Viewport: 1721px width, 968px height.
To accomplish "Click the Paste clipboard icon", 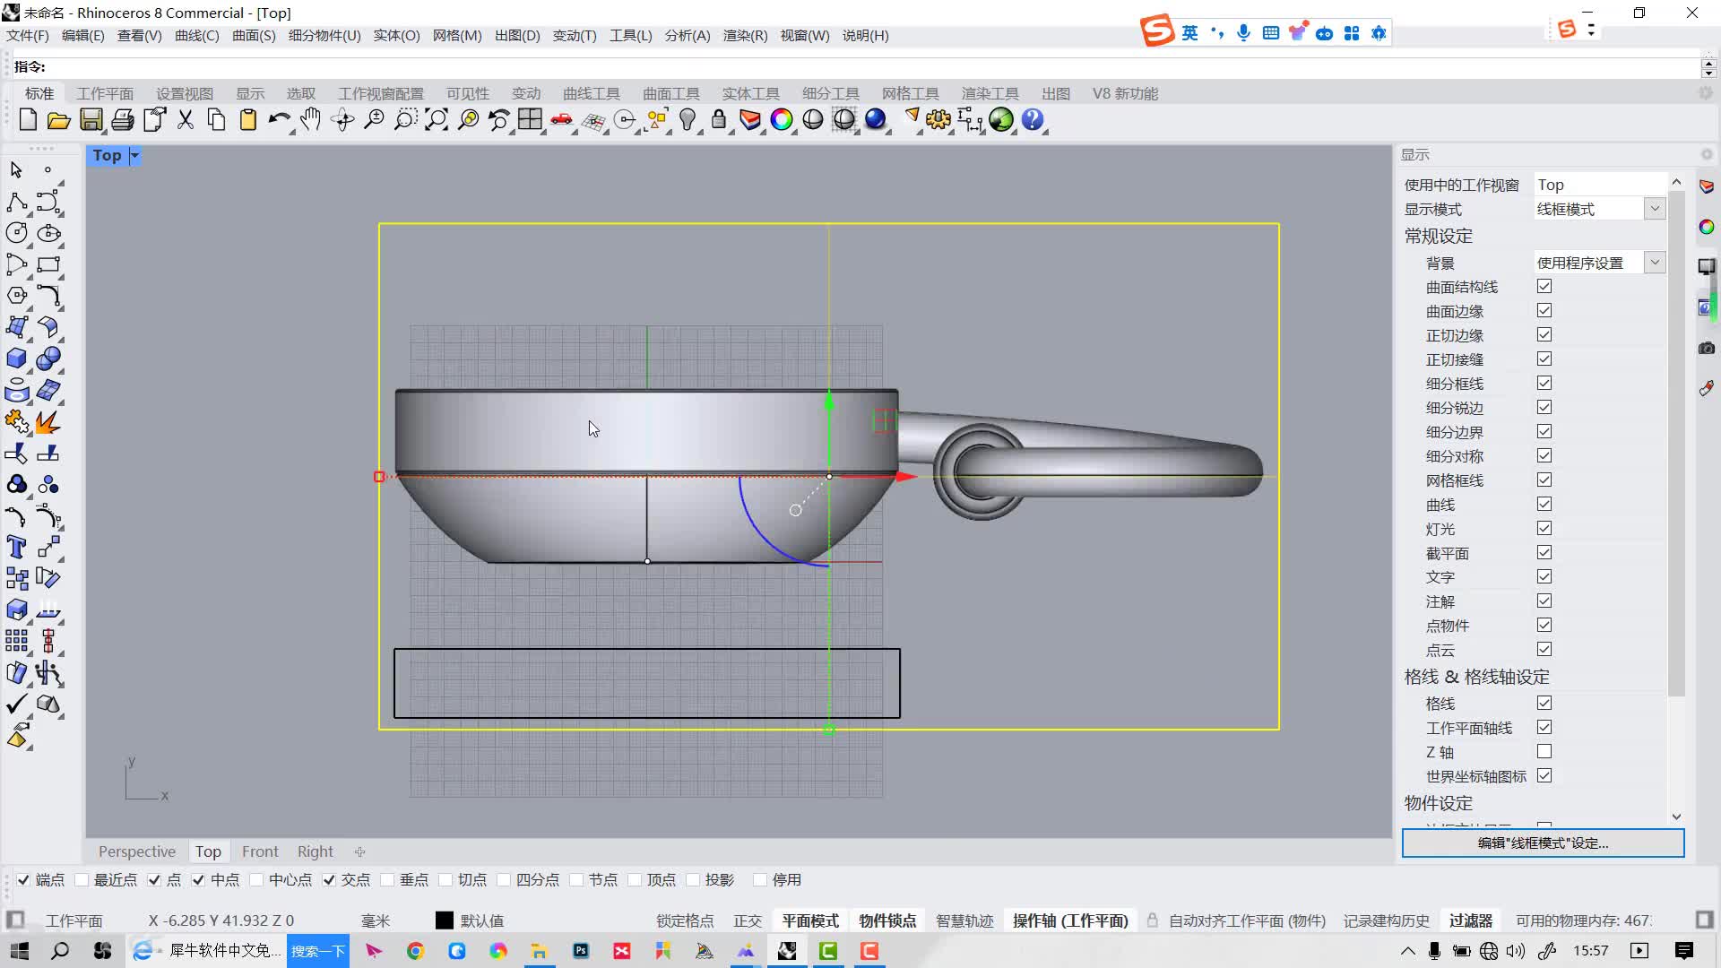I will tap(248, 120).
